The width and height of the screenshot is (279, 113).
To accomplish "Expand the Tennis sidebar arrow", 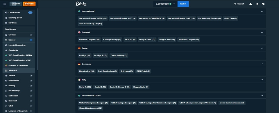I will click(31, 76).
